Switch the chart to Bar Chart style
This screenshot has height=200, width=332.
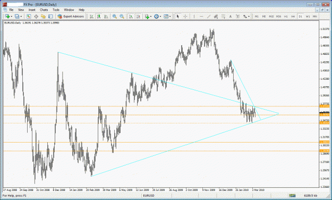[91, 16]
